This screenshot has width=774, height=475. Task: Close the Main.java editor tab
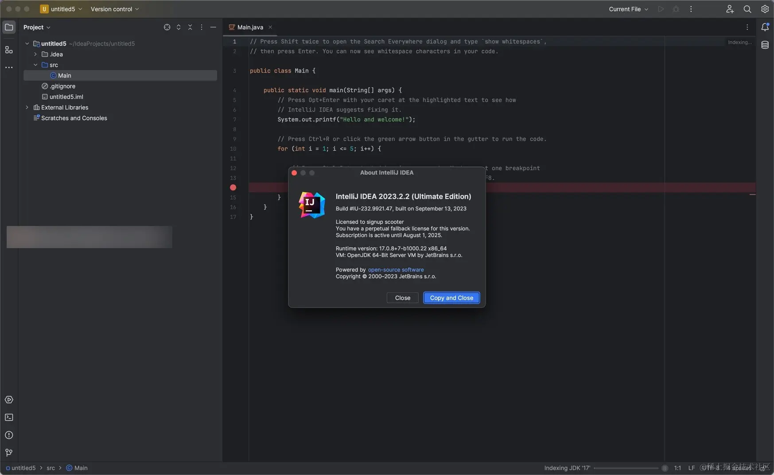pyautogui.click(x=270, y=27)
